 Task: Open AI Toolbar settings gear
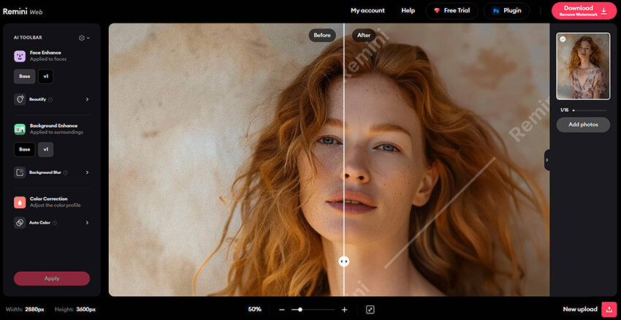click(83, 37)
